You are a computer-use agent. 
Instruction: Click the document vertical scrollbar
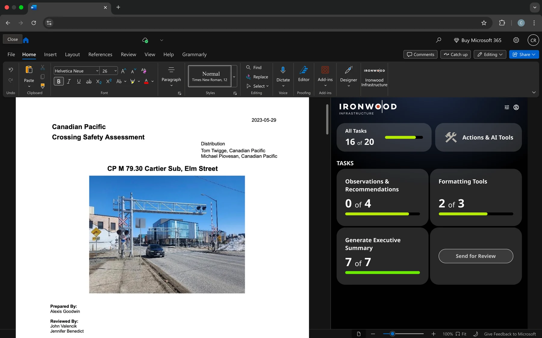click(327, 119)
